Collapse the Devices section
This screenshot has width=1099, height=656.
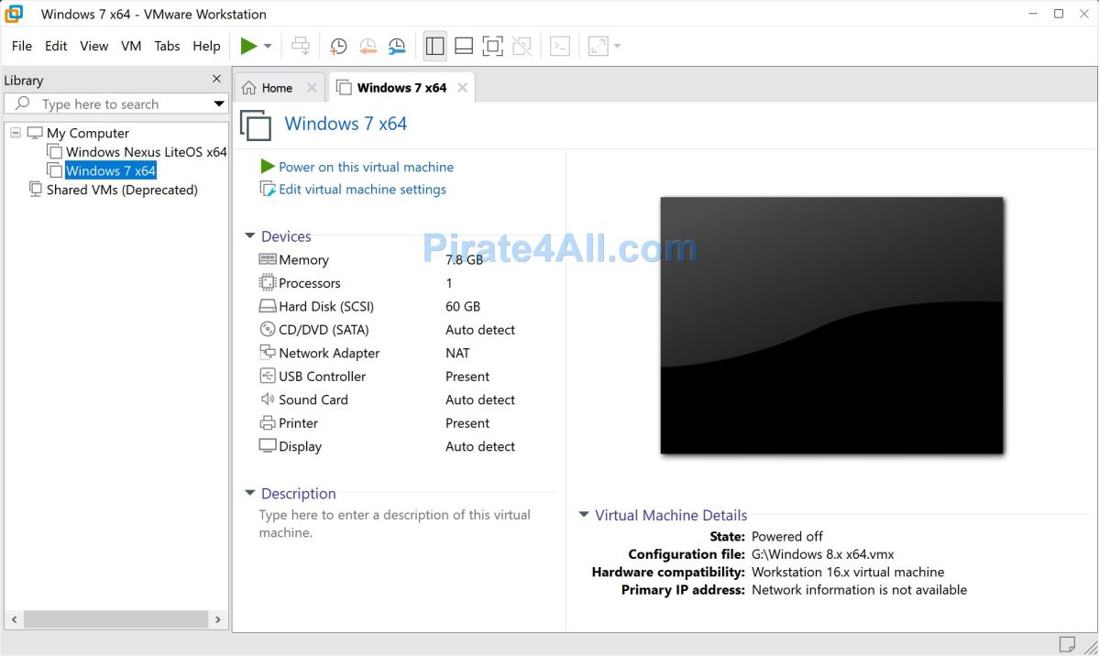(x=249, y=236)
